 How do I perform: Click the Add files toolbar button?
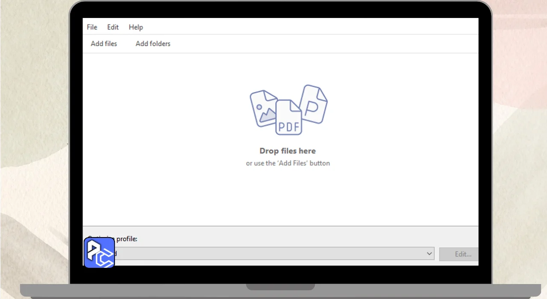[104, 44]
